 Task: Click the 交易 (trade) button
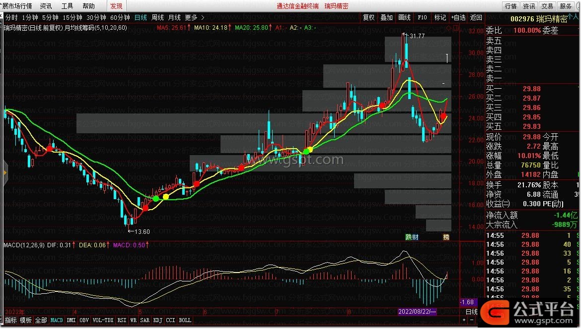tap(547, 6)
